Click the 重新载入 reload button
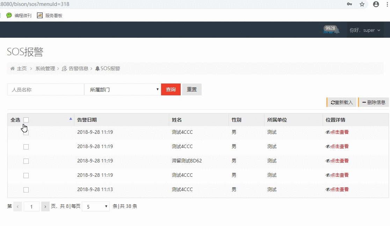Image resolution: width=390 pixels, height=226 pixels. pyautogui.click(x=341, y=102)
